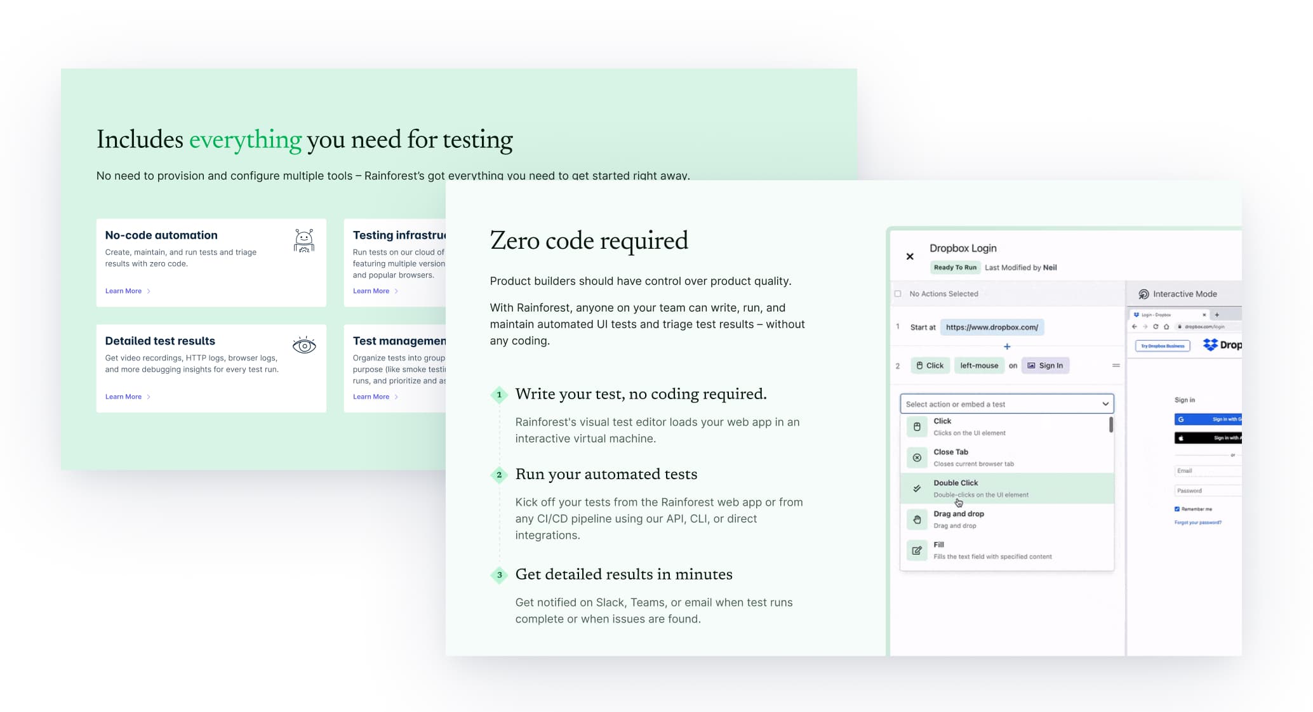This screenshot has height=712, width=1313.
Task: Open the left-mouse button selector
Action: [978, 366]
